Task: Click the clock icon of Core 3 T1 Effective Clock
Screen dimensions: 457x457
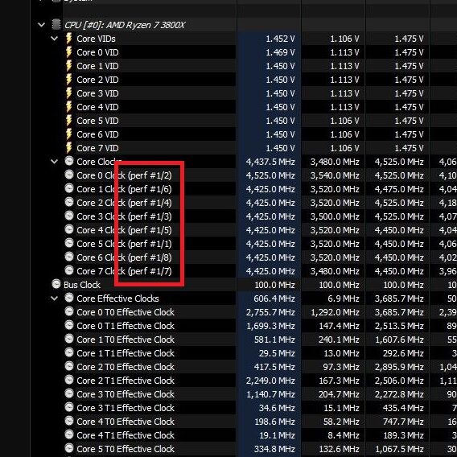Action: [69, 407]
